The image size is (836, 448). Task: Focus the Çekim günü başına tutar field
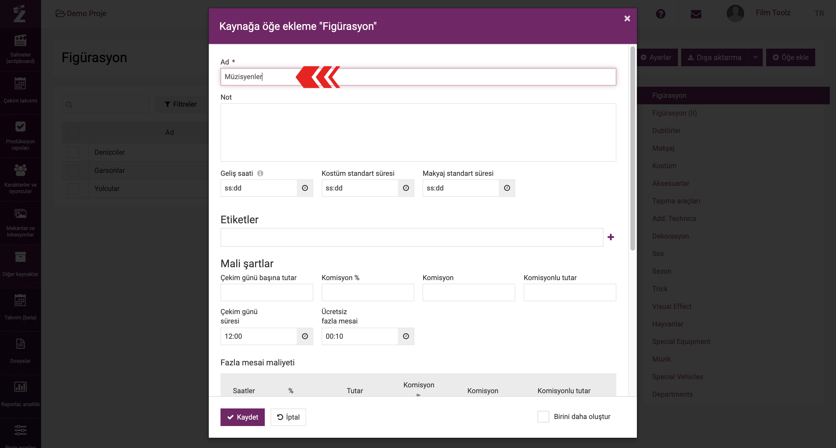[267, 292]
